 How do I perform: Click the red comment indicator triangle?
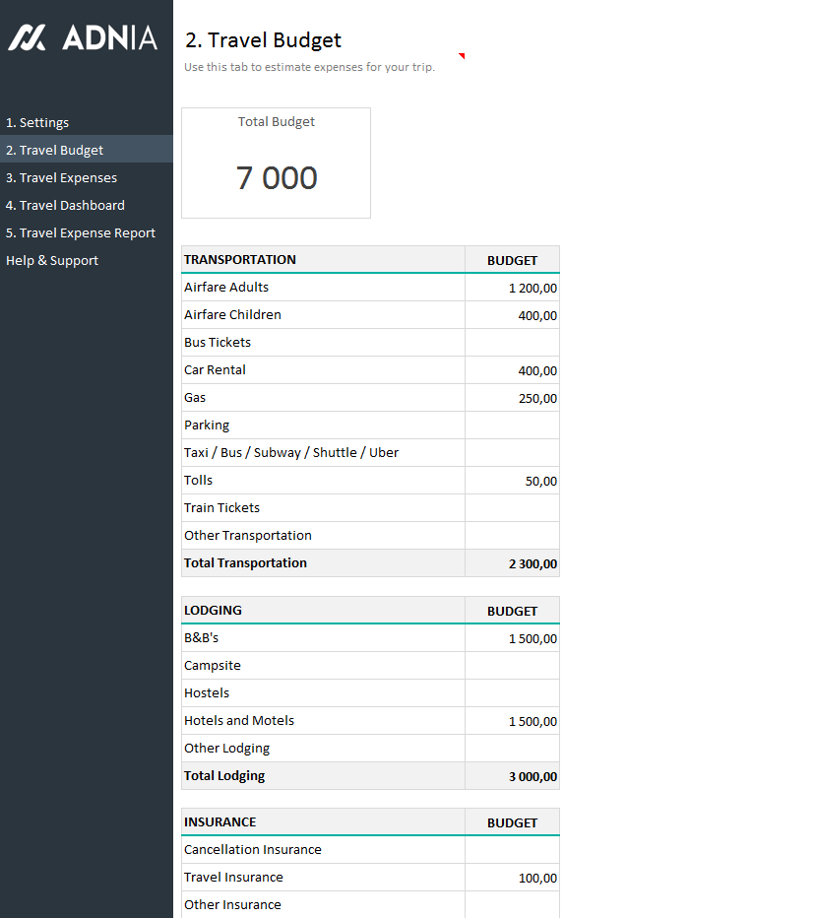(x=462, y=56)
